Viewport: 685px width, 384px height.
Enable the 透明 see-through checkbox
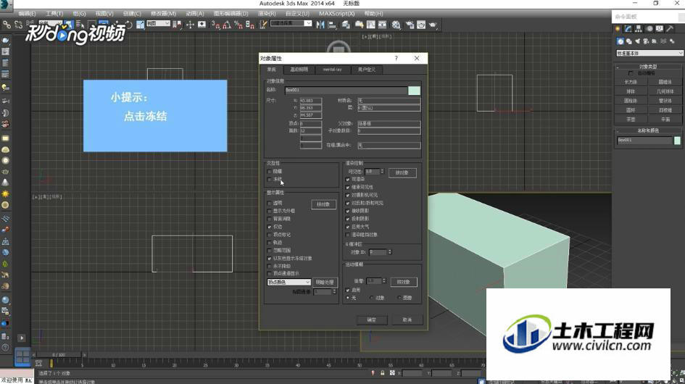(269, 203)
